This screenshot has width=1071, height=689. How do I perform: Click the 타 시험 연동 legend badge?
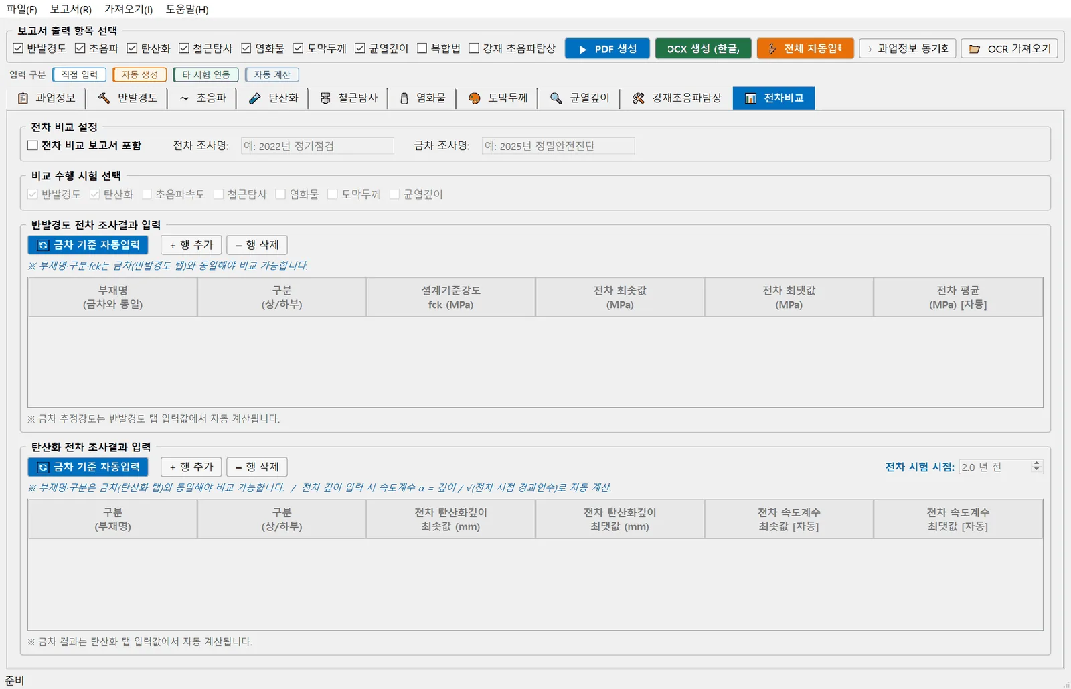(x=205, y=74)
